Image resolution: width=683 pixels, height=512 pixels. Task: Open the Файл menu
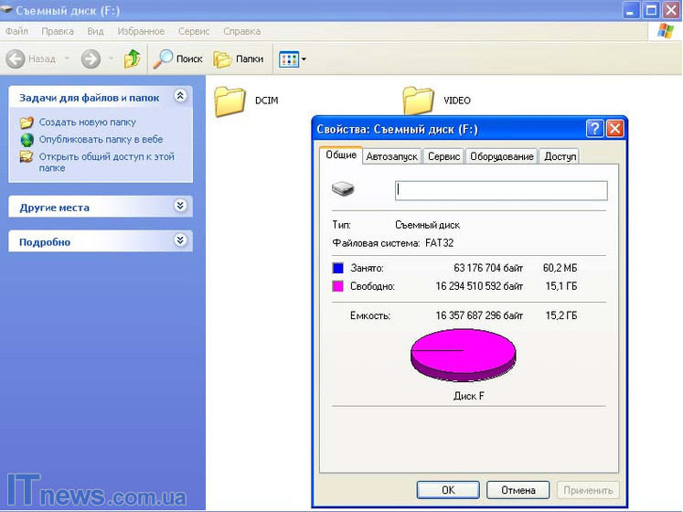(x=16, y=31)
